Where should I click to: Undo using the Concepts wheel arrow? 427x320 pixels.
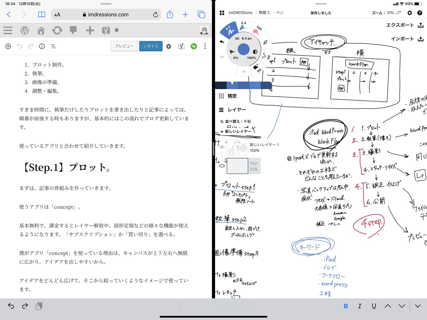(222, 42)
